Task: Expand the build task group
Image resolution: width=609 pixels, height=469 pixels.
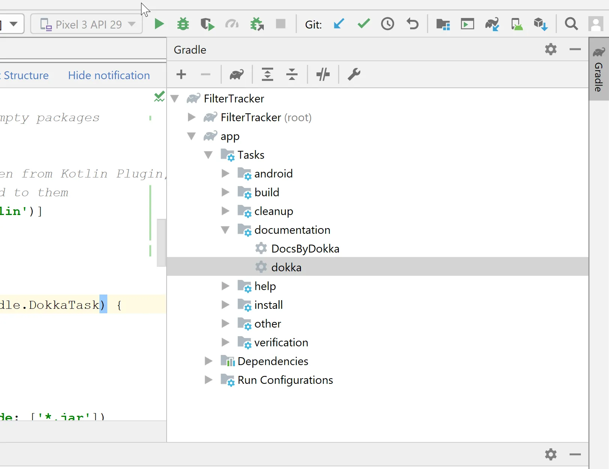Action: click(x=225, y=192)
